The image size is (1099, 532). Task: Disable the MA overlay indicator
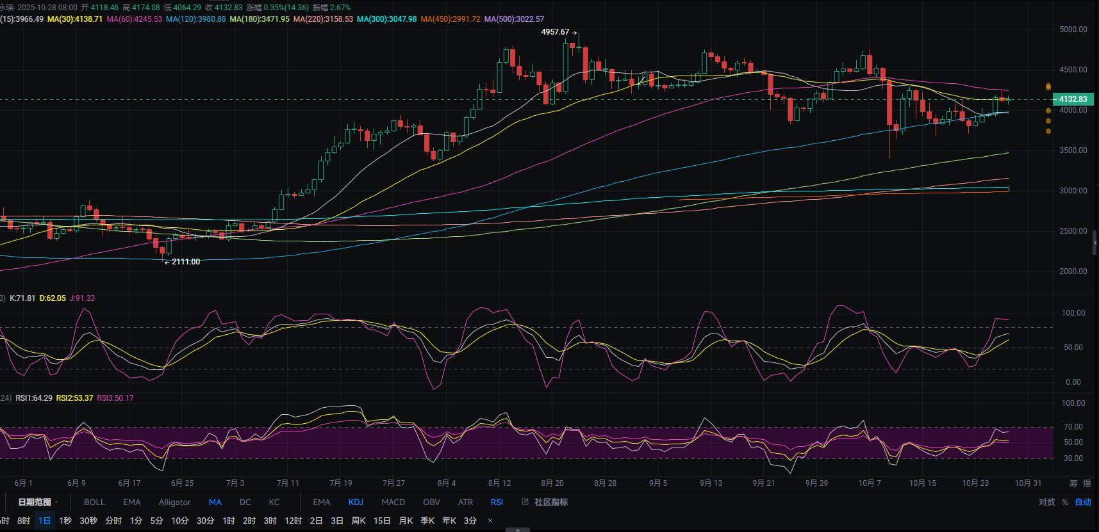click(215, 502)
